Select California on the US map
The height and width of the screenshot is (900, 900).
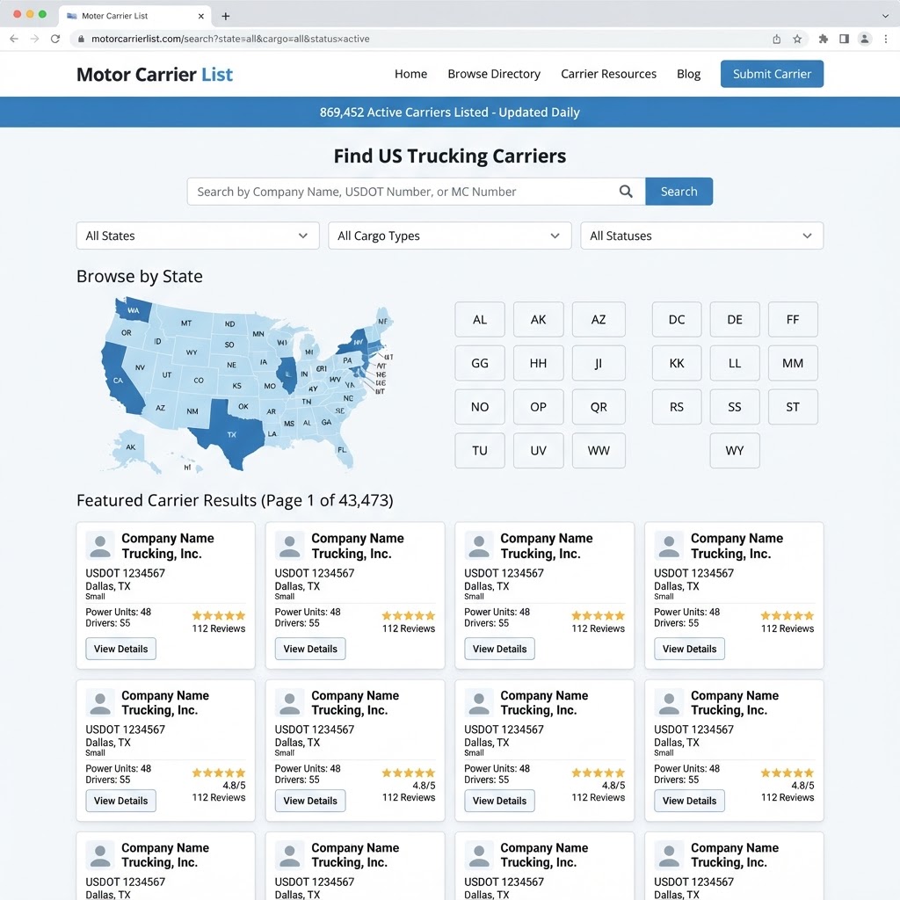tap(119, 380)
